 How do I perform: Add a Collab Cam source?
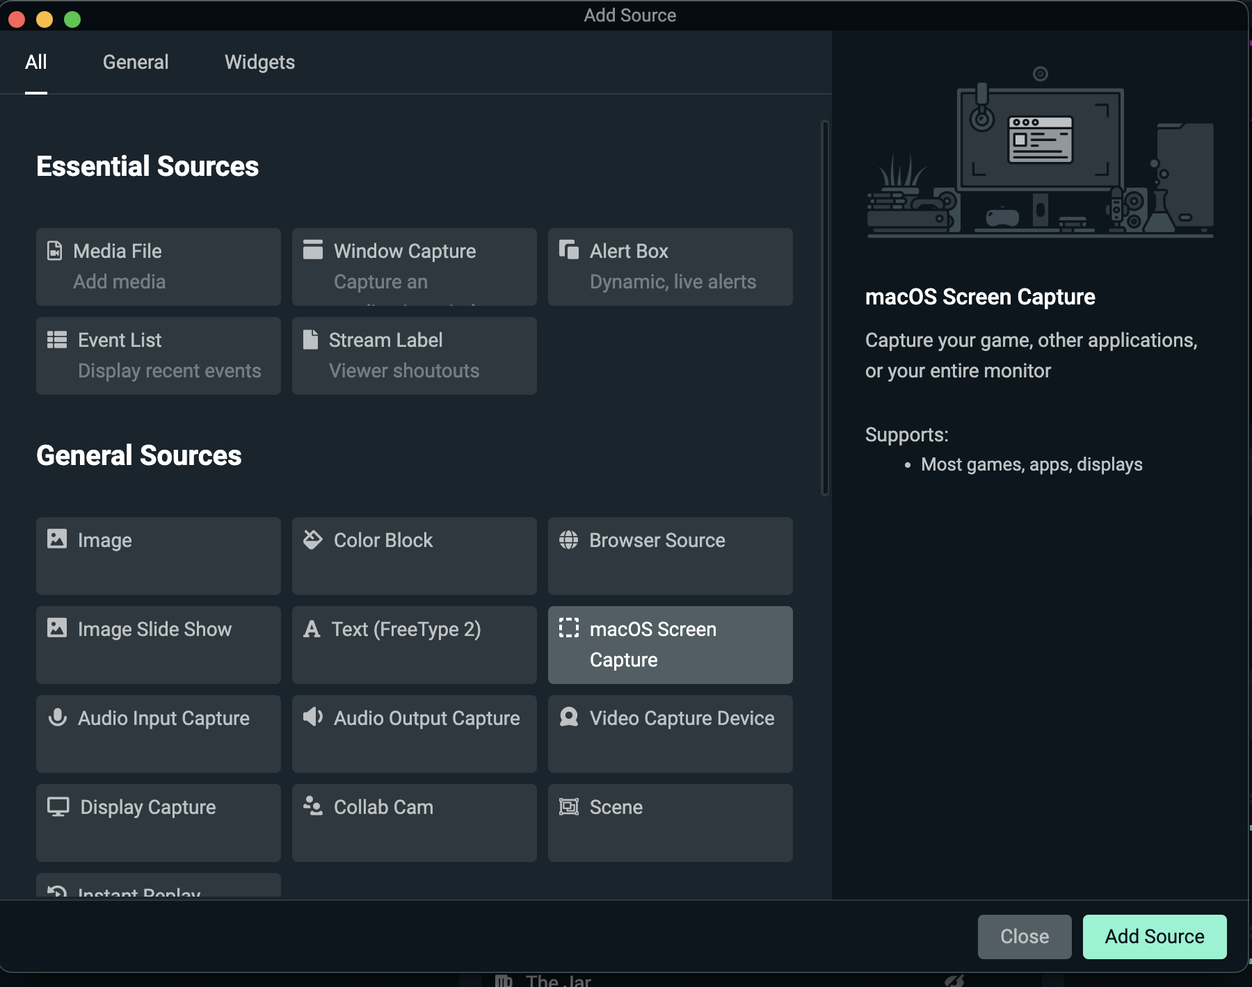[414, 822]
